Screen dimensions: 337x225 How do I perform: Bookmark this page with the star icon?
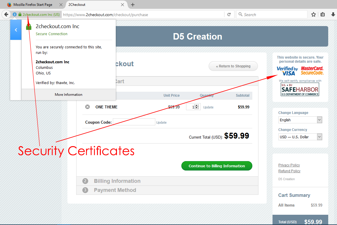313,14
